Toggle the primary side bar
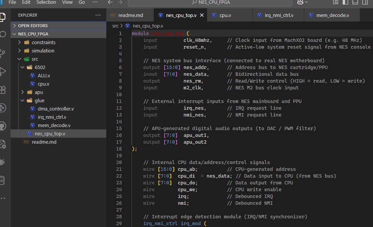 point(345,2)
